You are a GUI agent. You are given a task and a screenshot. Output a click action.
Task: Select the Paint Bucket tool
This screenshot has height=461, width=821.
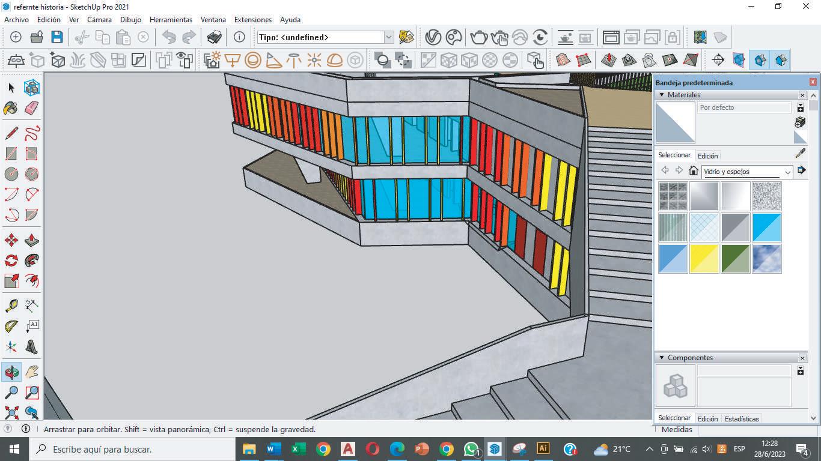11,108
